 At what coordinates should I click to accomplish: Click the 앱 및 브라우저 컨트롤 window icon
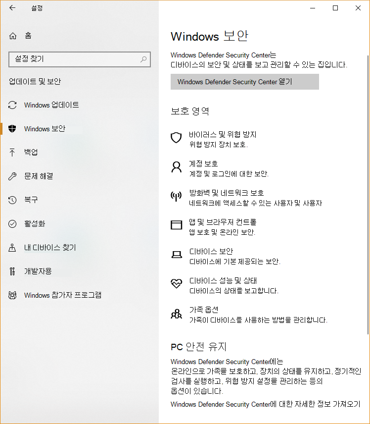177,225
